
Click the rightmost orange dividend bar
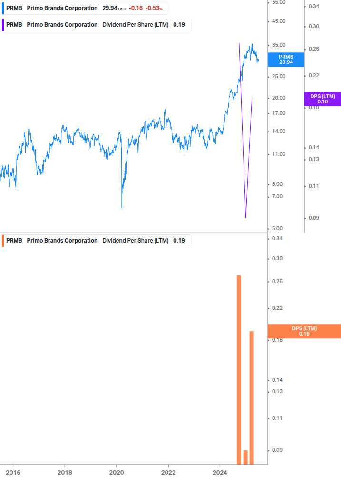(252, 398)
